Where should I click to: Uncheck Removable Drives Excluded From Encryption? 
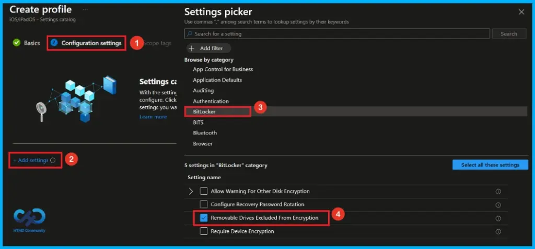coord(204,218)
